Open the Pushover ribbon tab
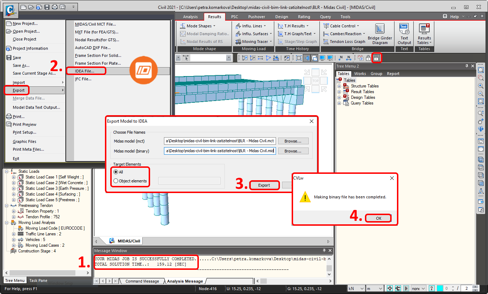This screenshot has width=488, height=294. [256, 17]
